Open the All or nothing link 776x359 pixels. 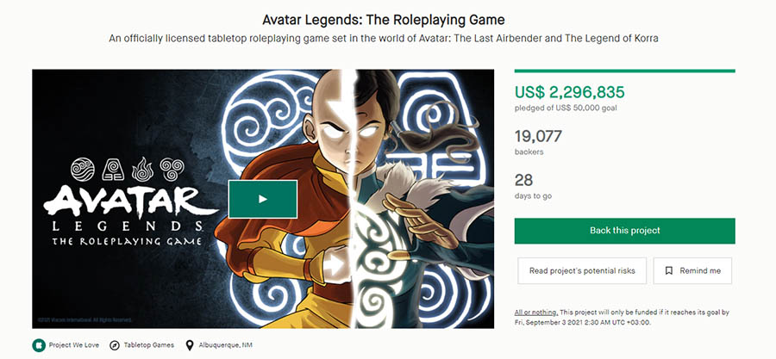click(x=535, y=312)
